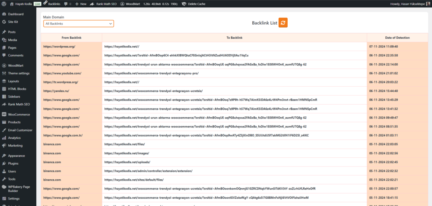
Task: Click the woocommerce-trendyol-entegrasyonu-pro URL cell
Action: click(x=235, y=73)
